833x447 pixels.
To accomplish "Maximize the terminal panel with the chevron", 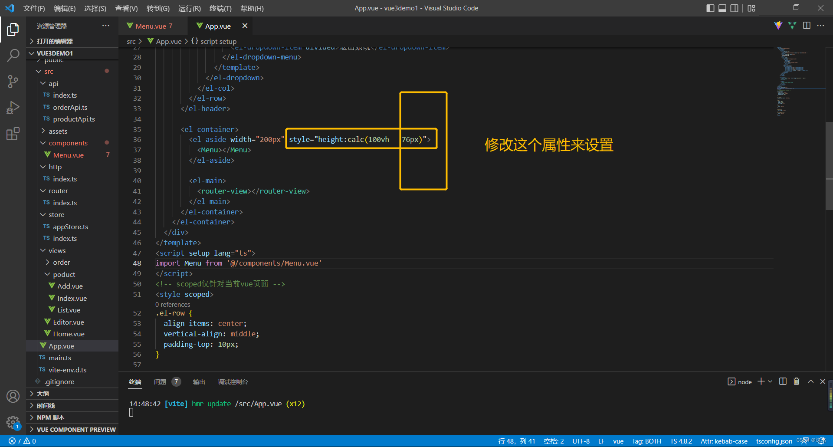I will pyautogui.click(x=810, y=381).
